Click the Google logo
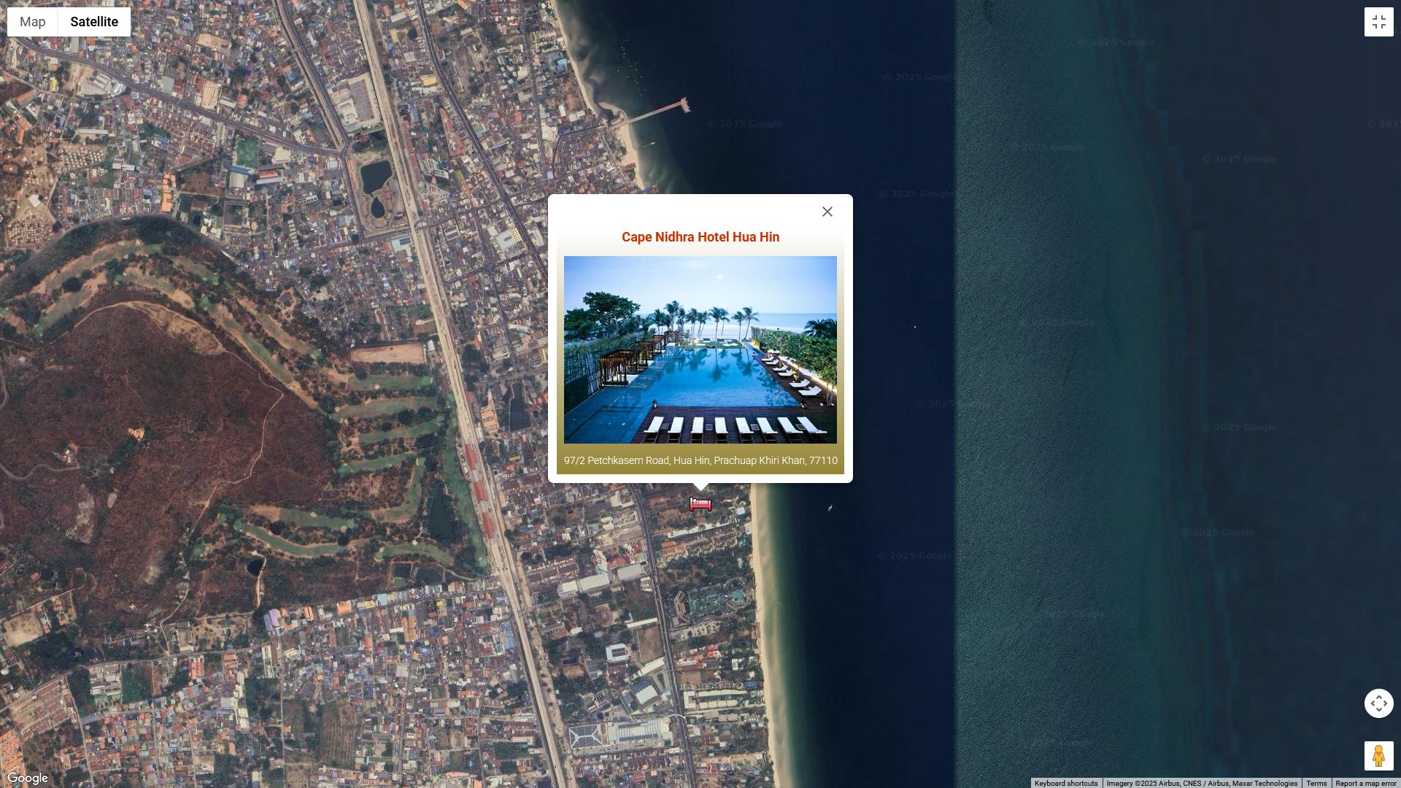1401x788 pixels. [x=28, y=778]
